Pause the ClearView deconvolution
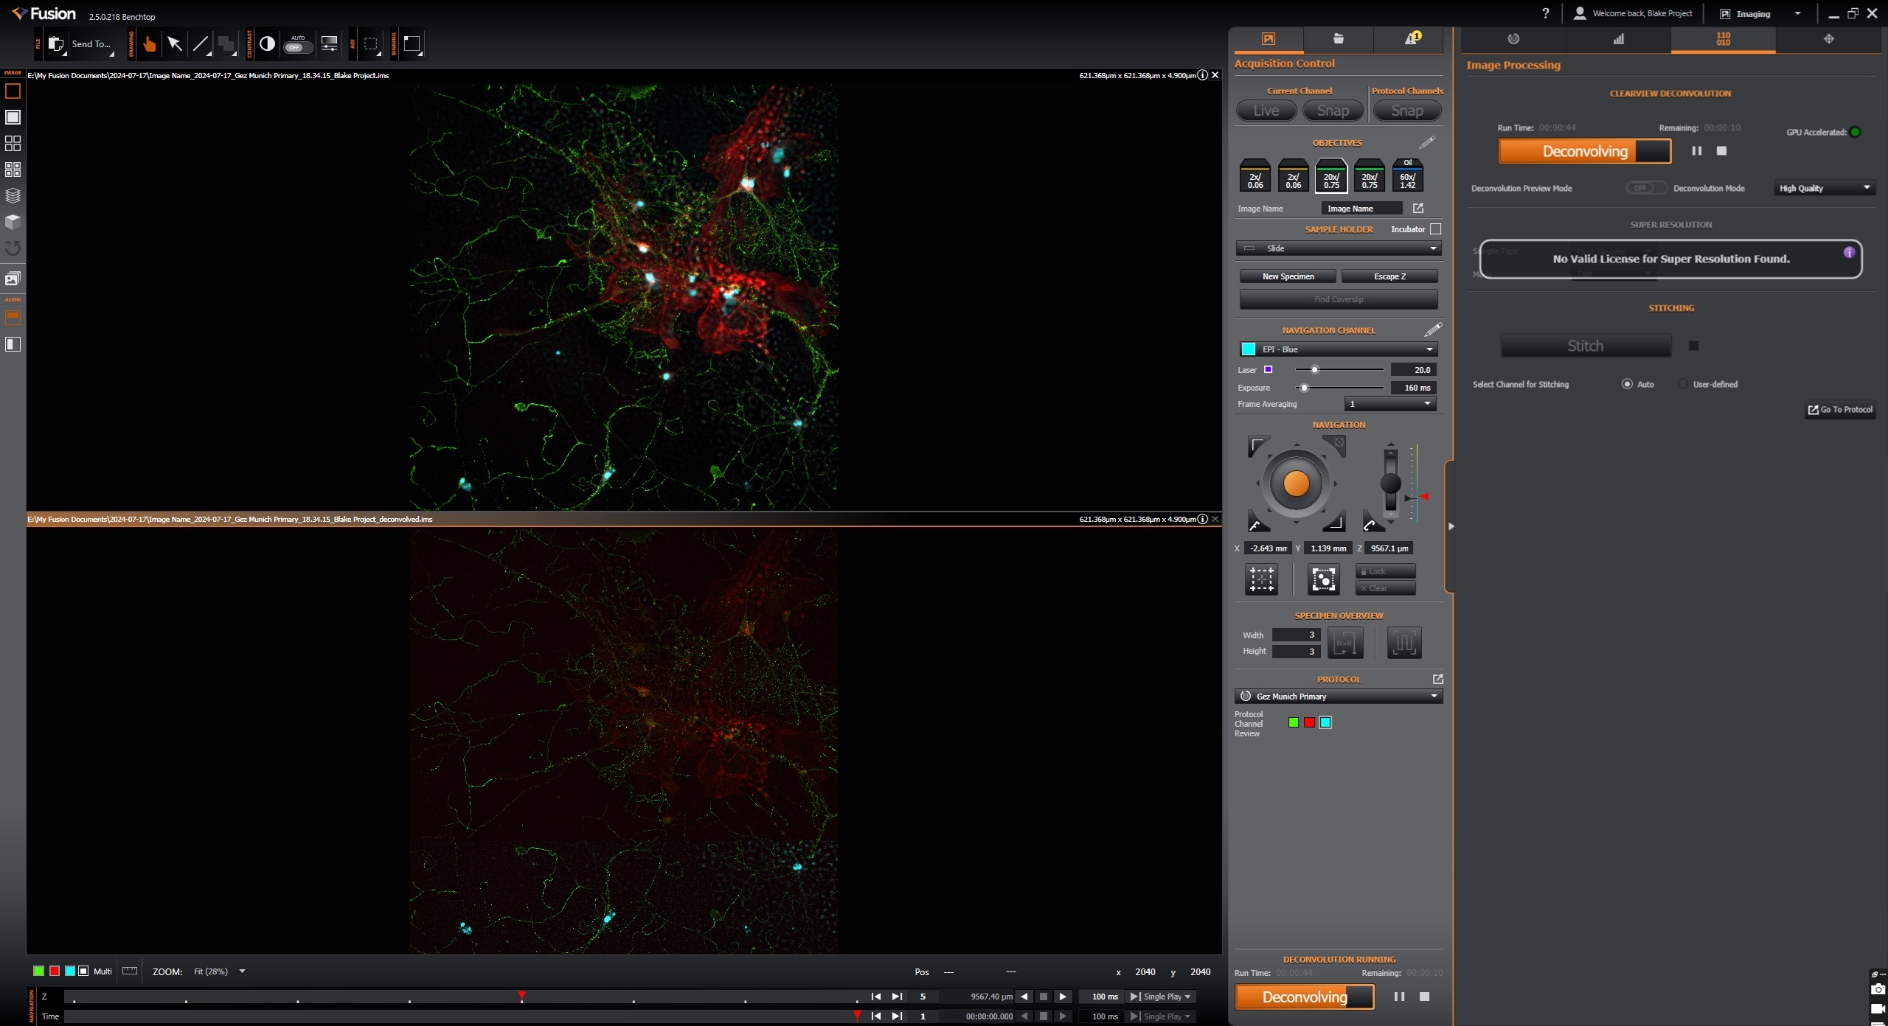1888x1026 pixels. coord(1696,151)
